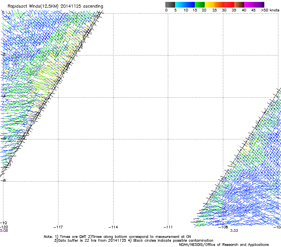Screen dimensions: 281x247
Task: Select 'Black circles indicate possible contamination' note
Action: [x=173, y=241]
